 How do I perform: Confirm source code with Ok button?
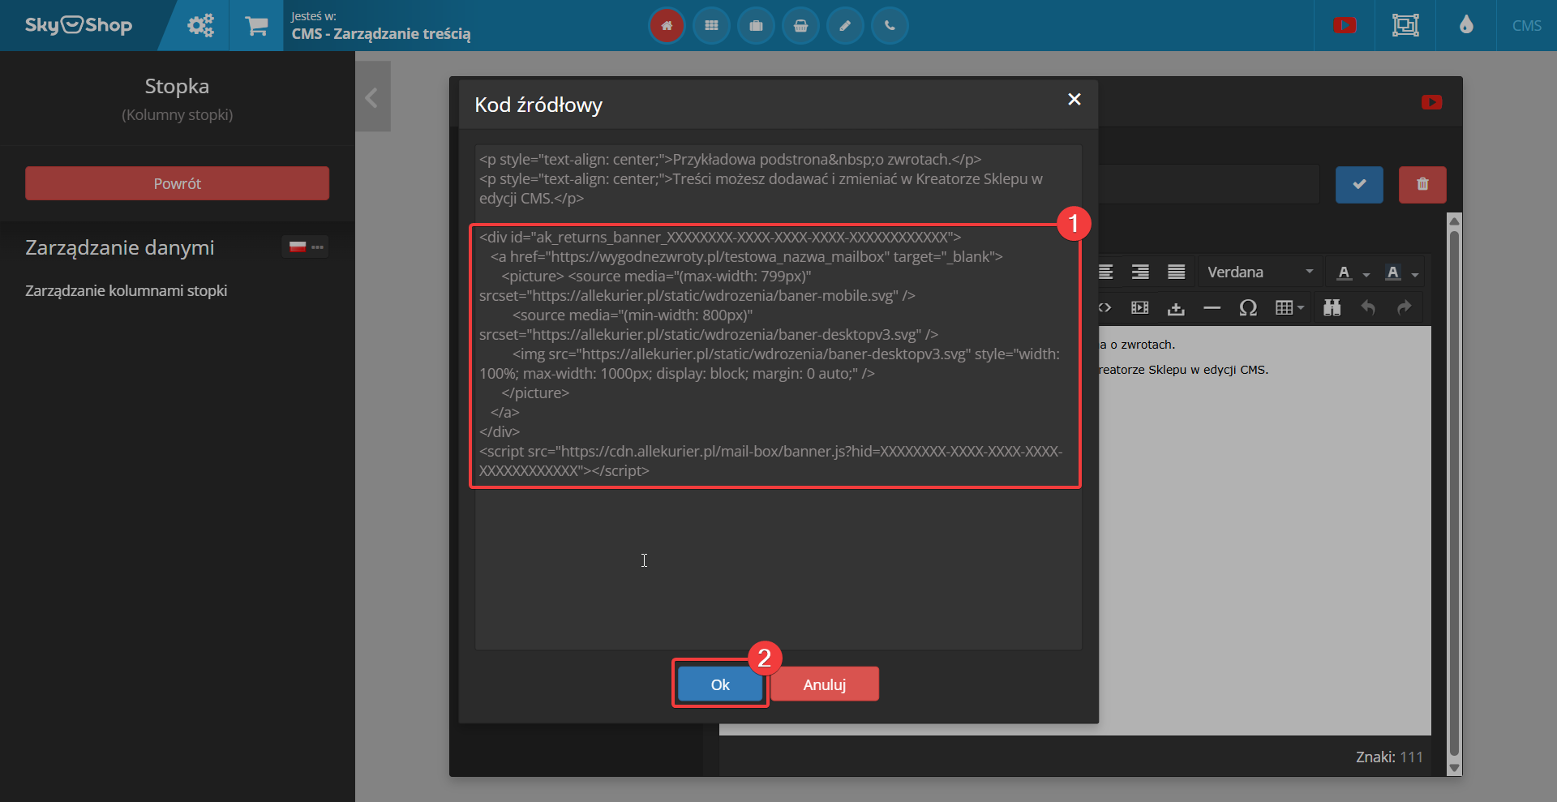(x=720, y=684)
